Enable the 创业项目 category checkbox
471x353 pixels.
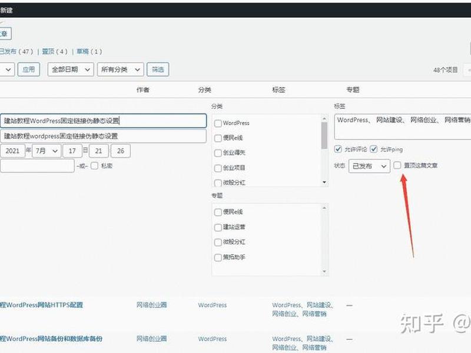[218, 168]
